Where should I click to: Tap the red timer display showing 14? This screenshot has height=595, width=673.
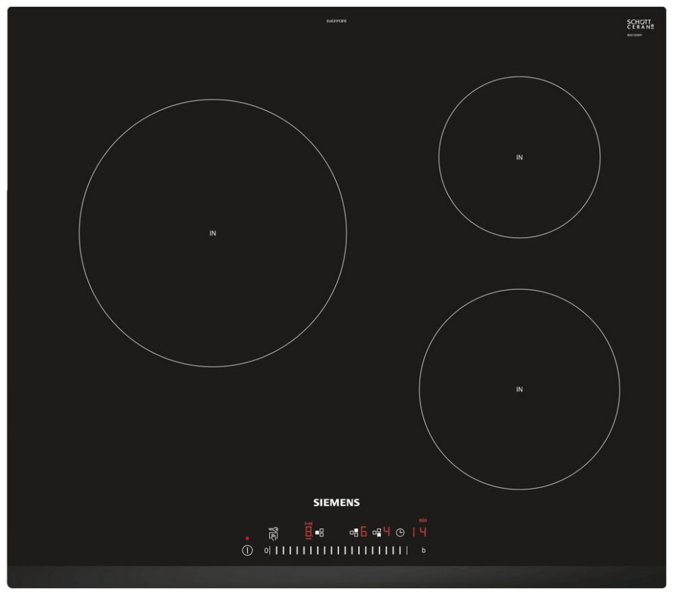click(x=418, y=533)
